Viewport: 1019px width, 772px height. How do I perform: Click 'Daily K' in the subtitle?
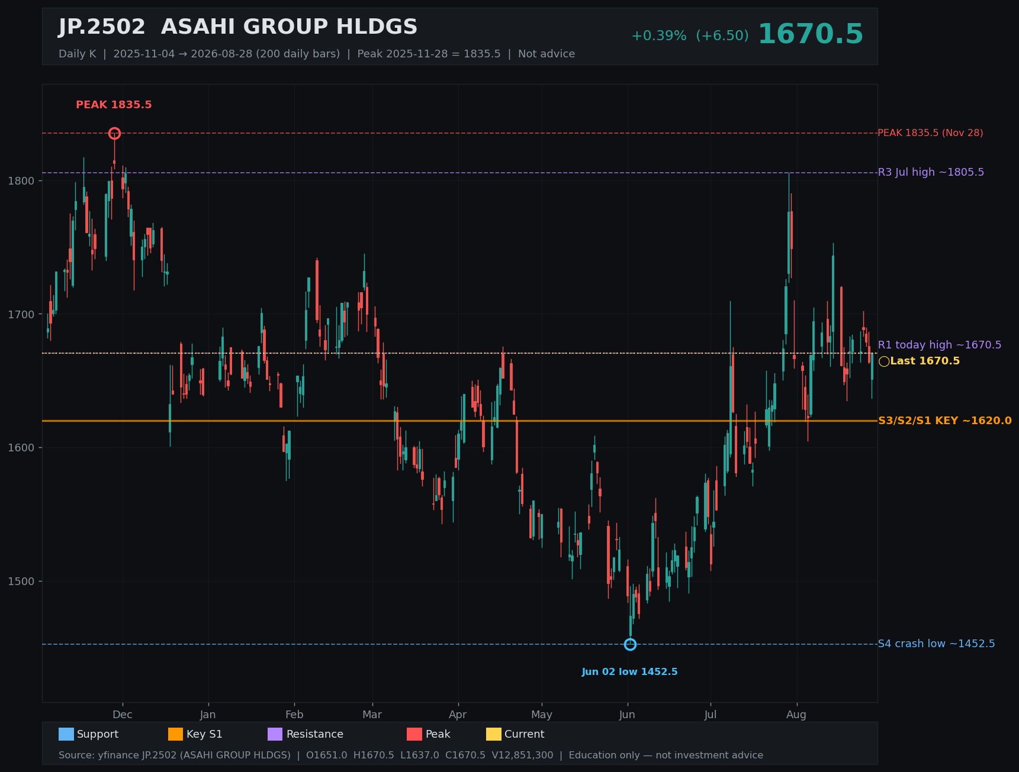[x=77, y=54]
